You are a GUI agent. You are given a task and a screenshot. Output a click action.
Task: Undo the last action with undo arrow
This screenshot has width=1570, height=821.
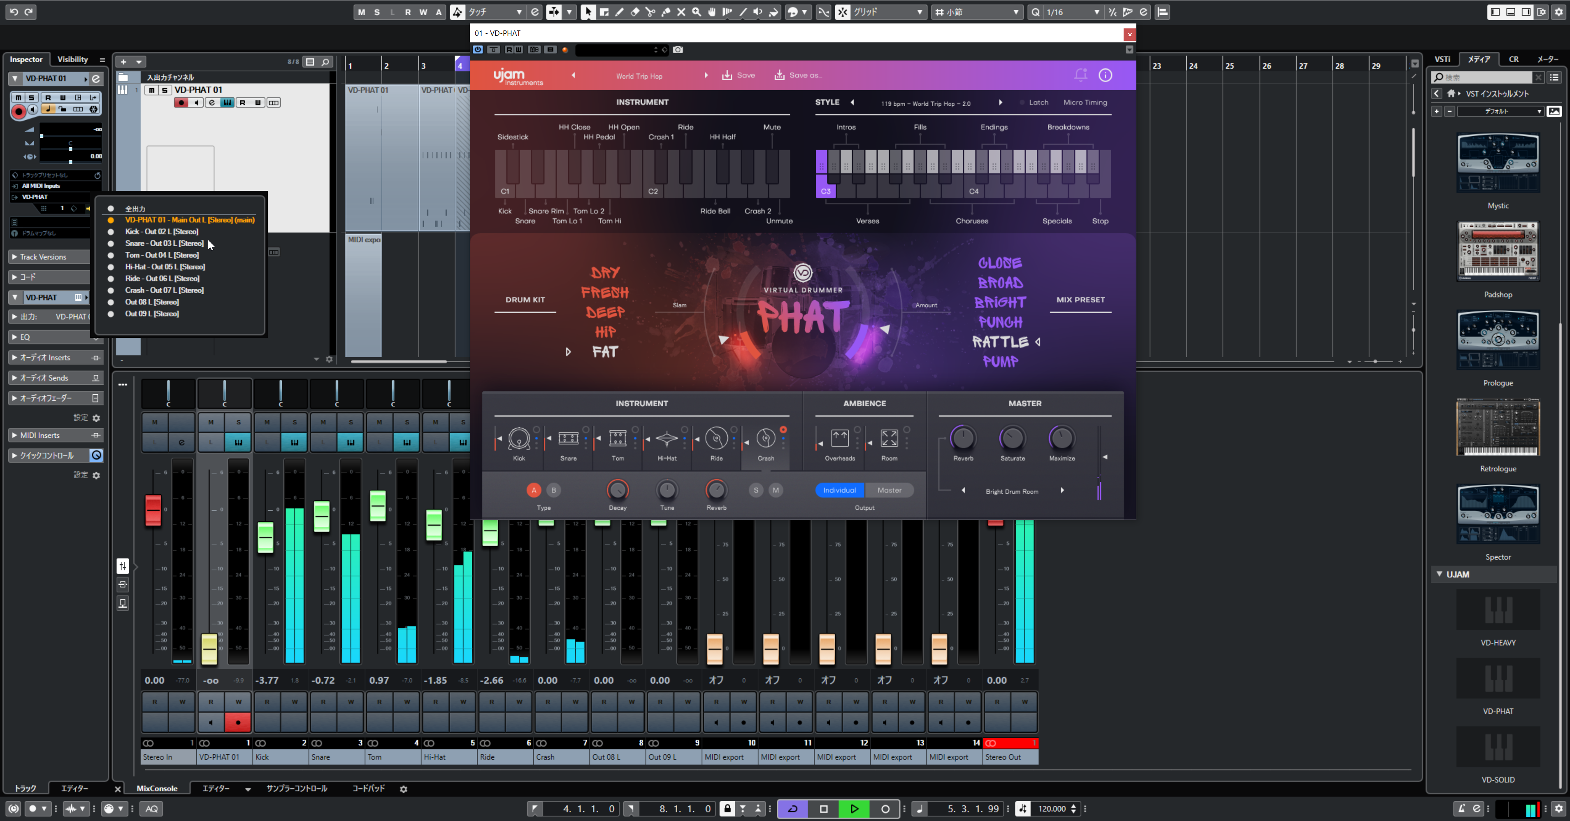[14, 12]
